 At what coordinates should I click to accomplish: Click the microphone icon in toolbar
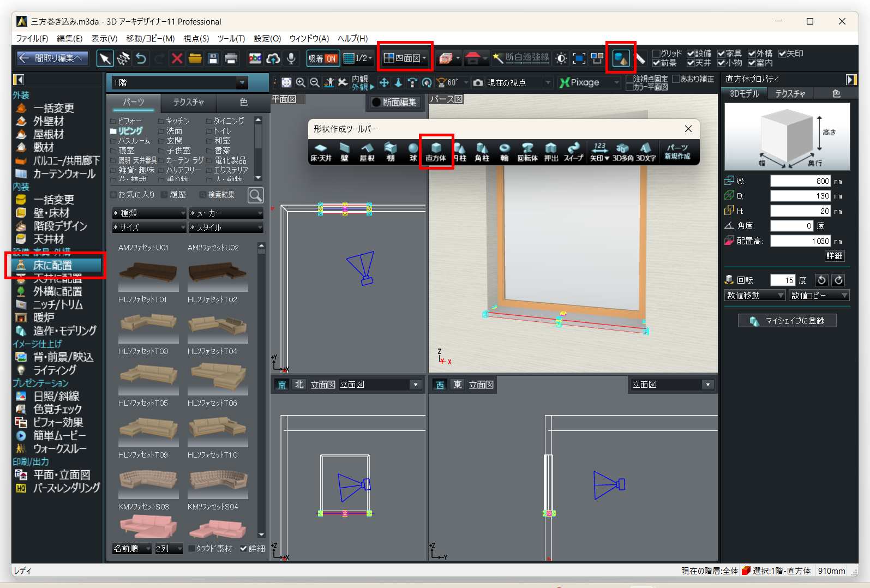[291, 58]
